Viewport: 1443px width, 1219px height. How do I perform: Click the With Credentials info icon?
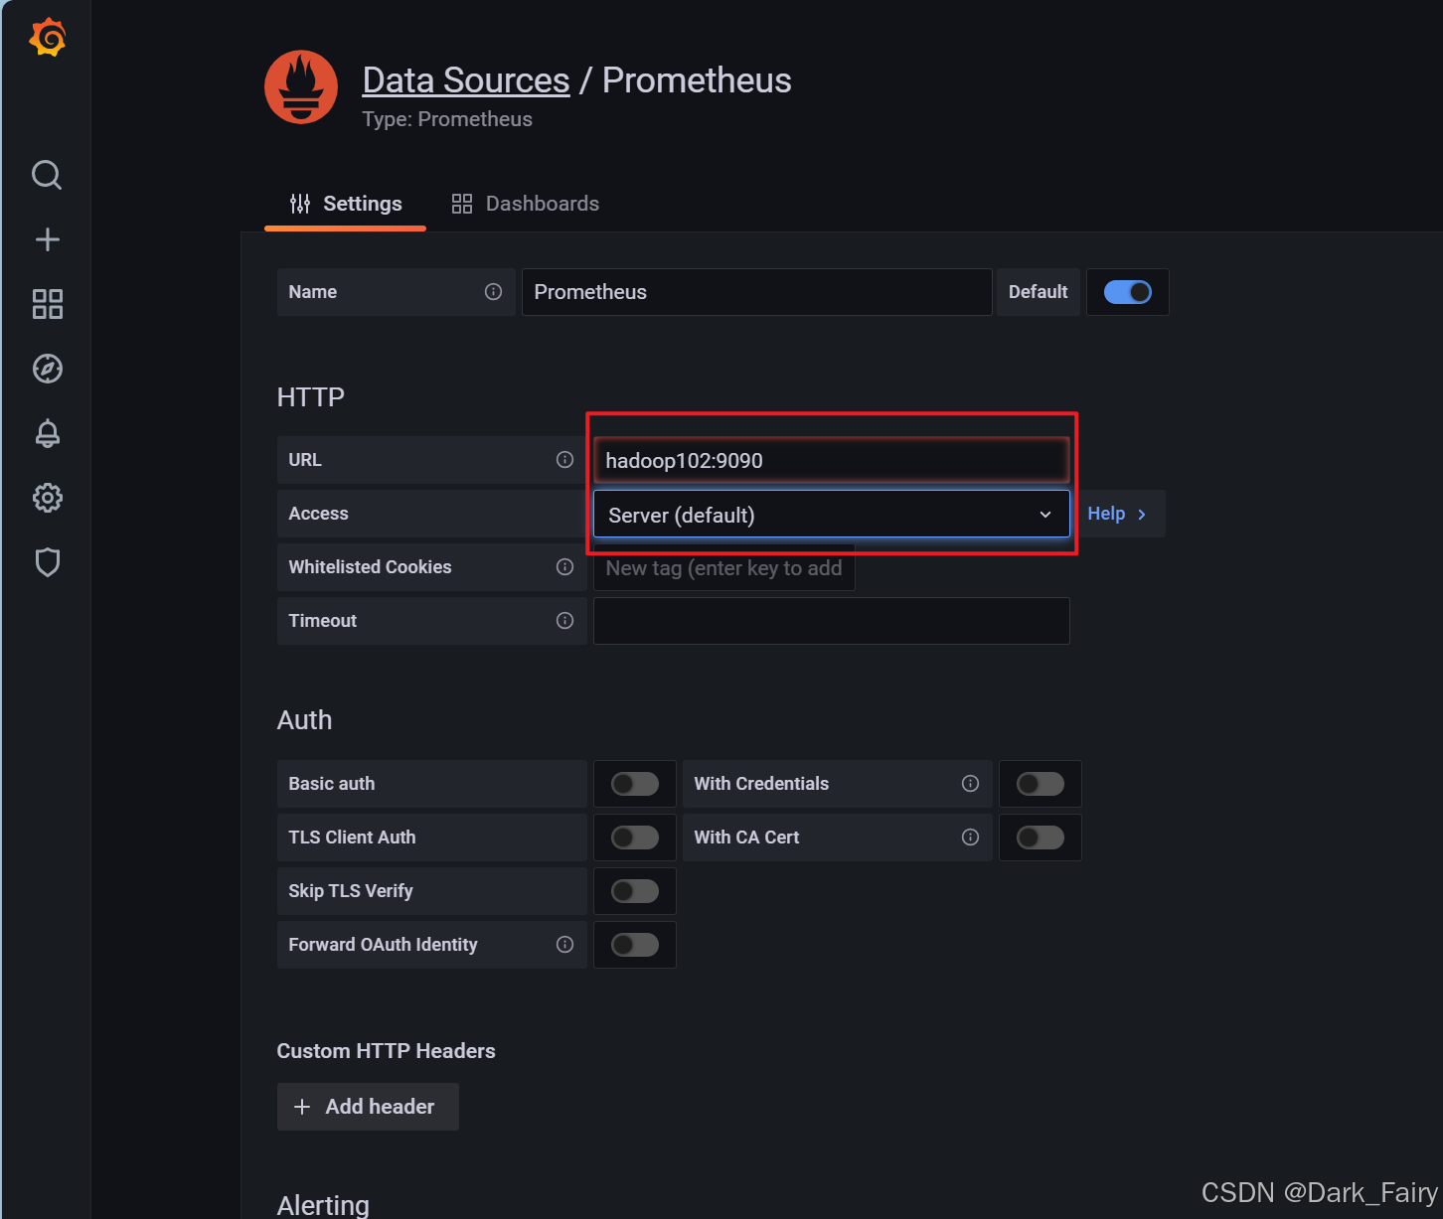[970, 784]
